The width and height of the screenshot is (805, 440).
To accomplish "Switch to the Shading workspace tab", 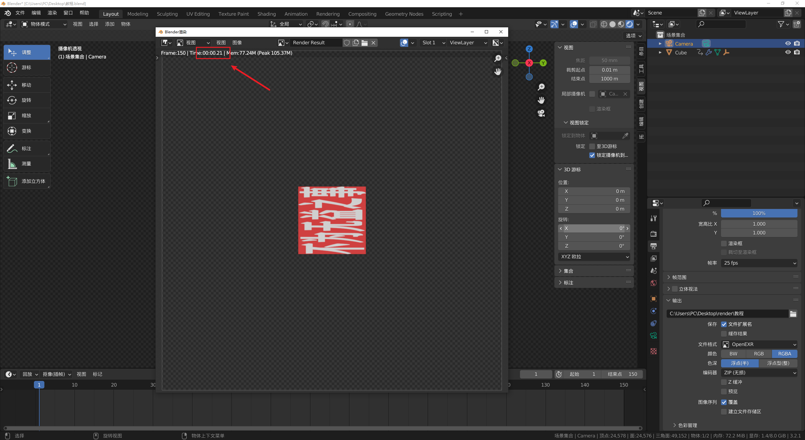I will 266,14.
